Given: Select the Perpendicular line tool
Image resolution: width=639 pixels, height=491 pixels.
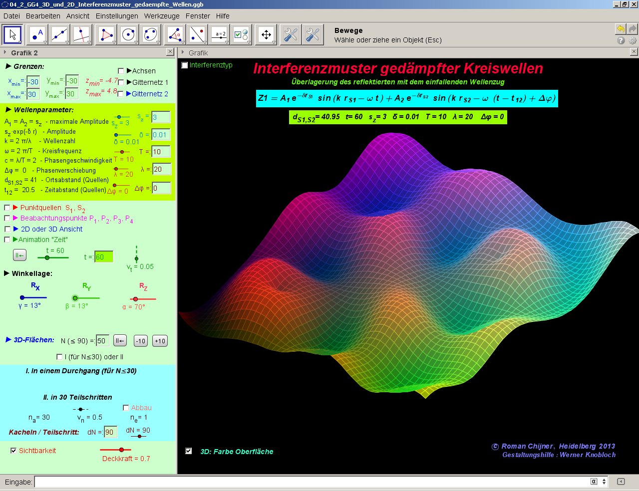Looking at the screenshot, I should [x=81, y=35].
